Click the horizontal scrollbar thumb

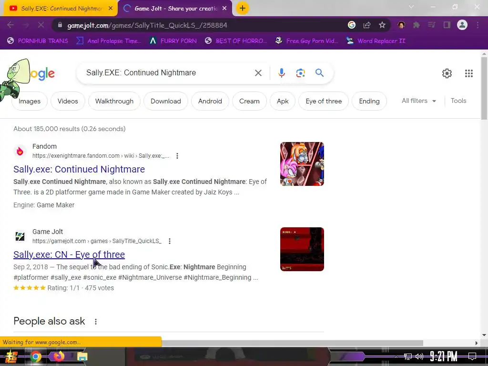(x=293, y=343)
